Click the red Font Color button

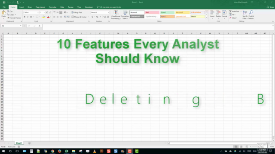48,17
